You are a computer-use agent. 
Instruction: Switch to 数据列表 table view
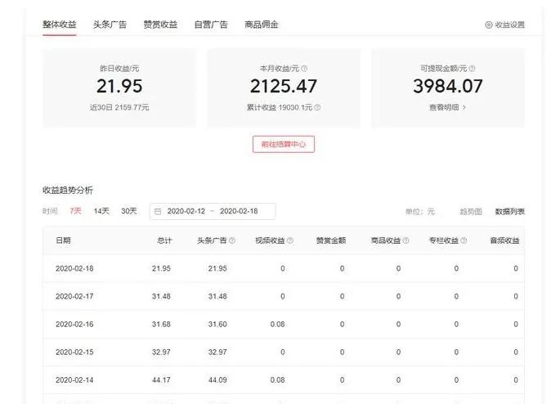pos(509,212)
